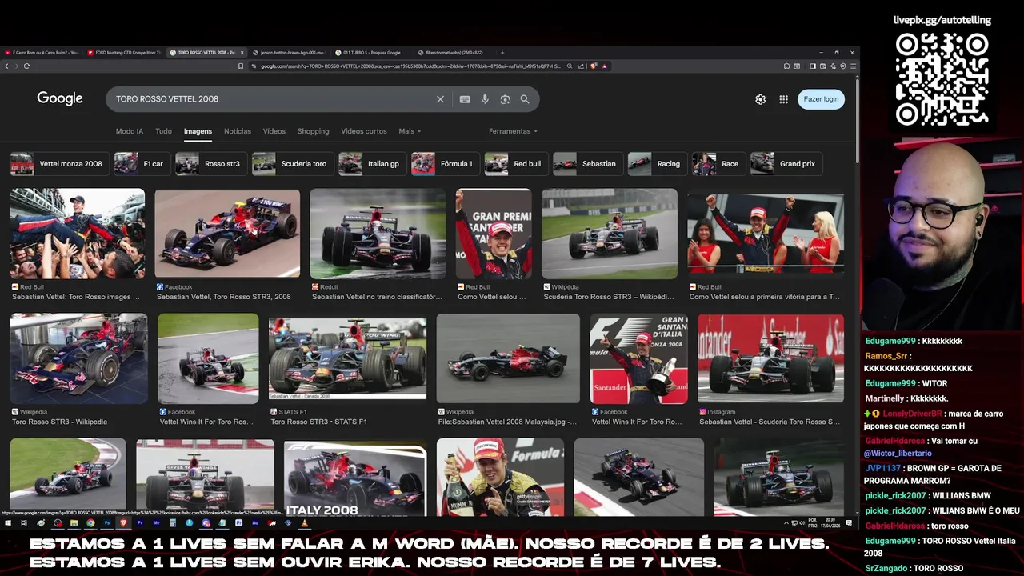Click the 'Toro Rosso STR3 - Wikipedia' caption
This screenshot has height=576, width=1024.
pyautogui.click(x=59, y=422)
